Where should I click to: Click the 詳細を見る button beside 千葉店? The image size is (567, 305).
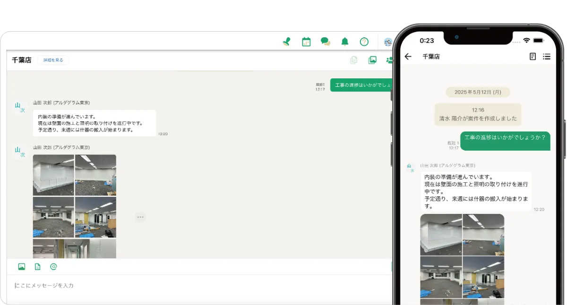coord(53,60)
